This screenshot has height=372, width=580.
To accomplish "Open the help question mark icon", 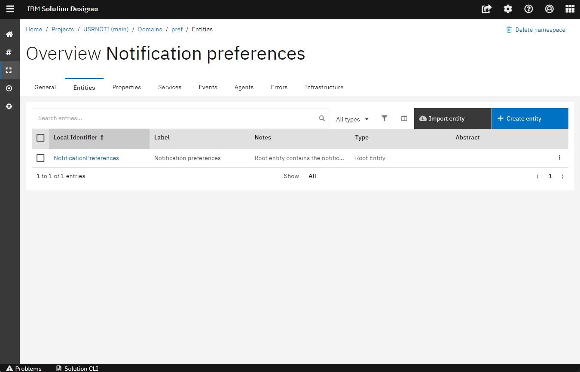I will (x=528, y=9).
